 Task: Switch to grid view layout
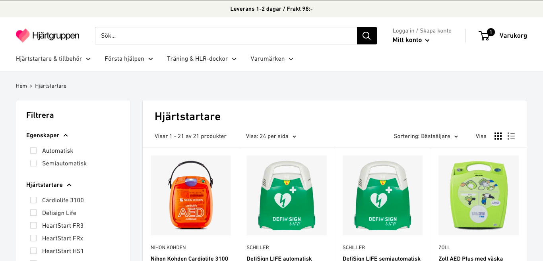[498, 136]
